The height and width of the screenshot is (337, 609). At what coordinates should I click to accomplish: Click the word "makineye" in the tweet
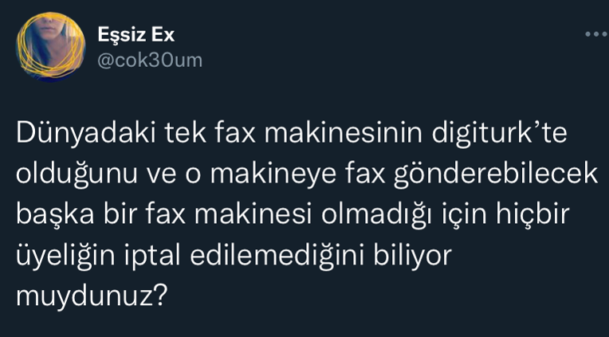(x=273, y=175)
